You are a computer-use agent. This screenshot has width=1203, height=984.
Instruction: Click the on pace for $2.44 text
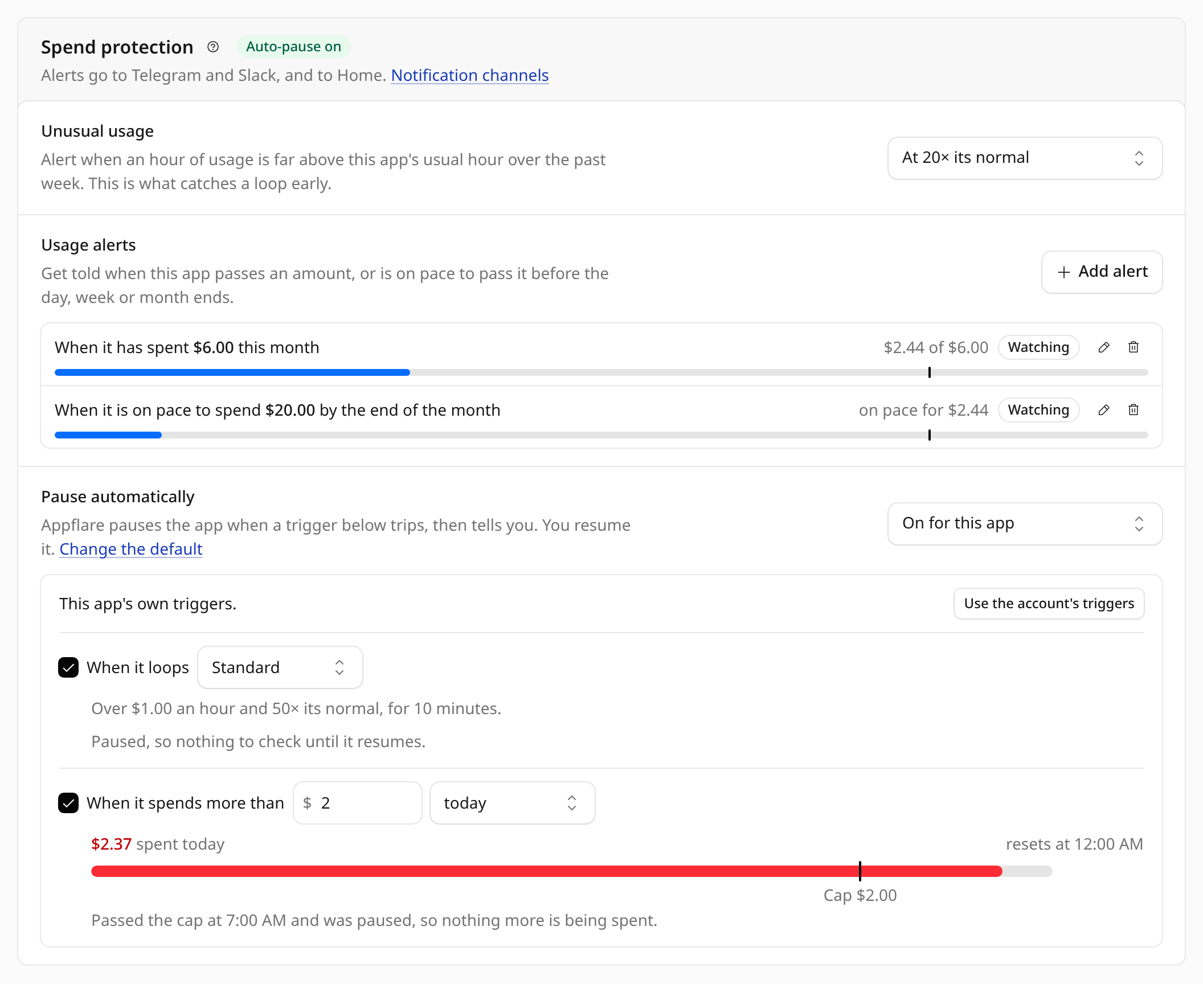pyautogui.click(x=923, y=410)
